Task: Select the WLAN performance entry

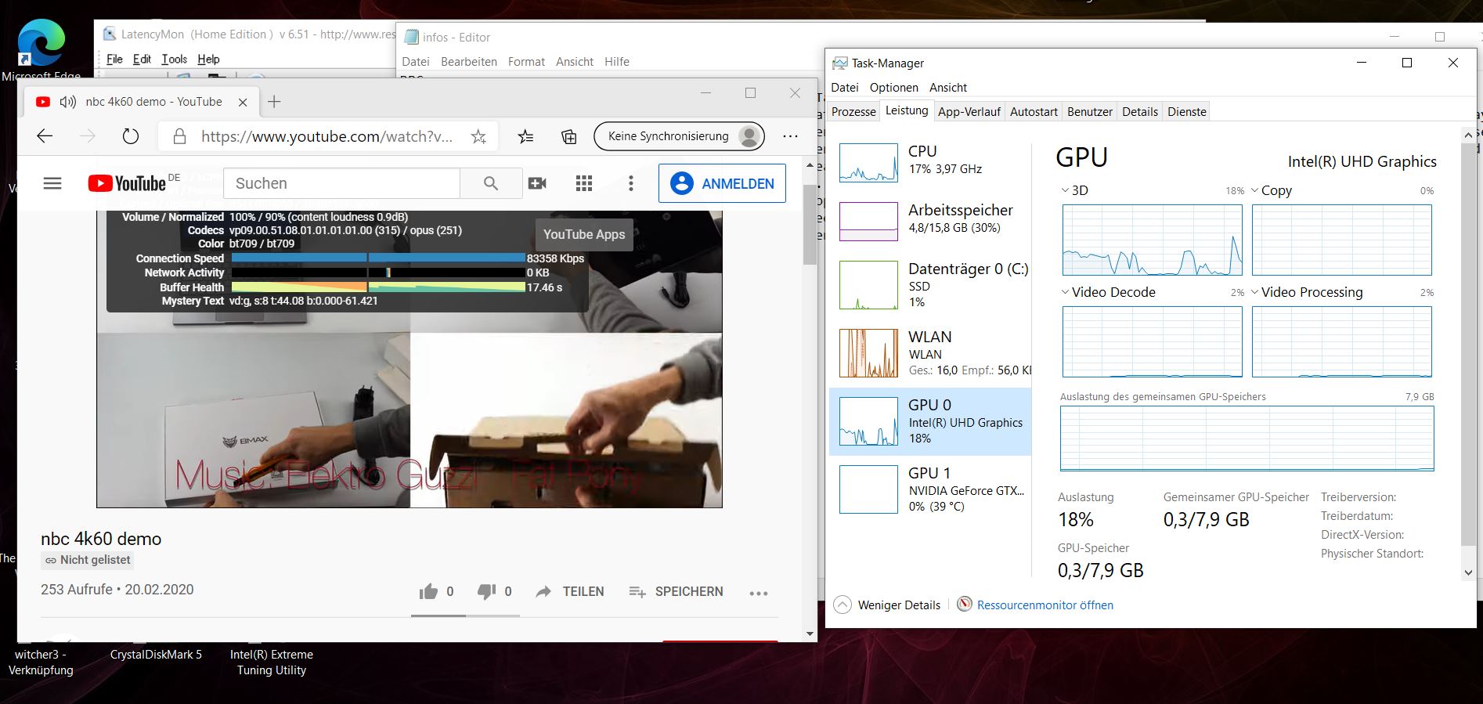Action: [x=930, y=352]
